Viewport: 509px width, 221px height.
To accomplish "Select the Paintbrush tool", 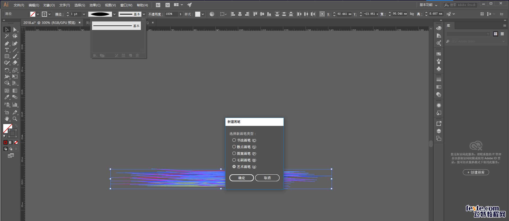I will [15, 56].
